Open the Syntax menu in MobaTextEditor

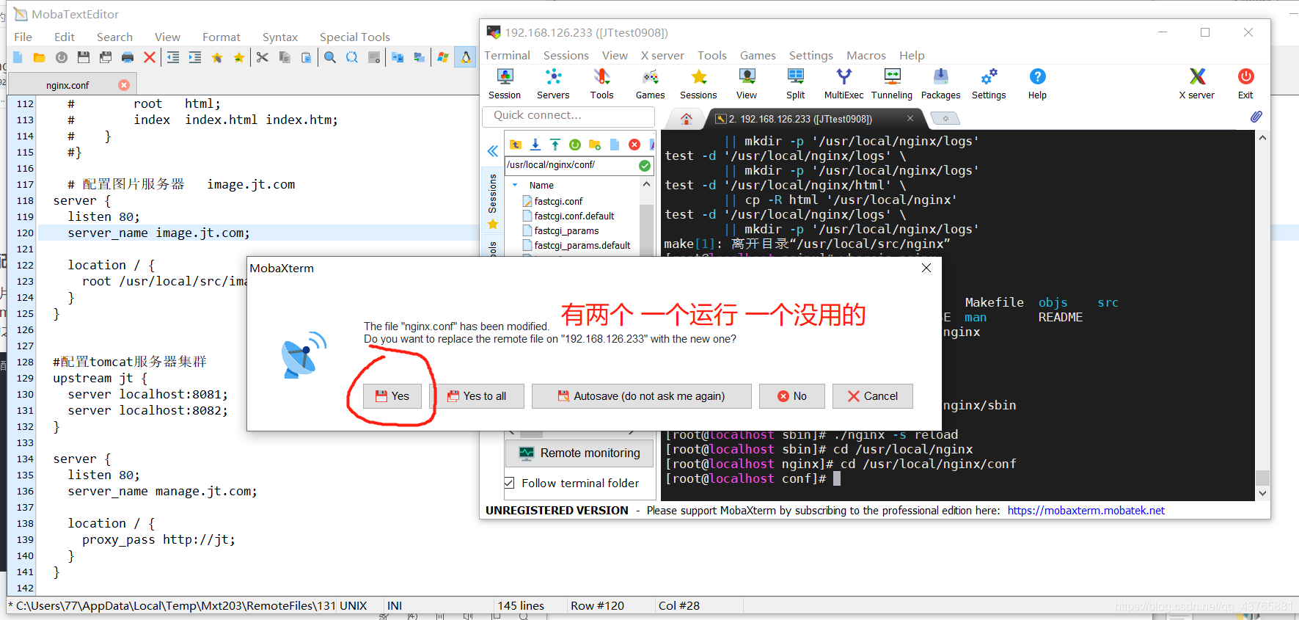(x=280, y=37)
